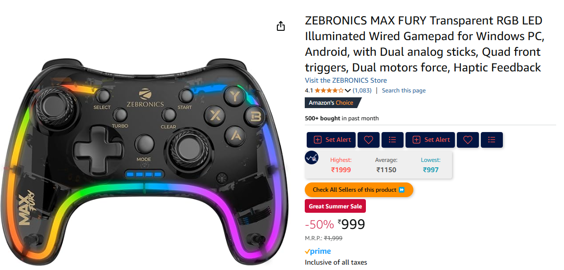Viewport: 564px width, 270px height.
Task: Click the Search this page link
Action: 404,90
